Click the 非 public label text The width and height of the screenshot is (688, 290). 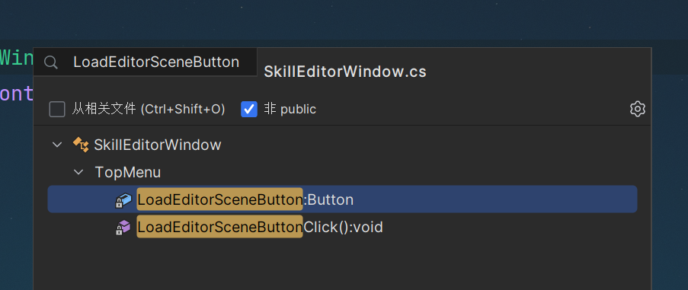(x=290, y=109)
